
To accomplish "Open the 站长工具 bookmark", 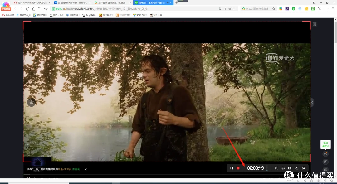I will (156, 15).
